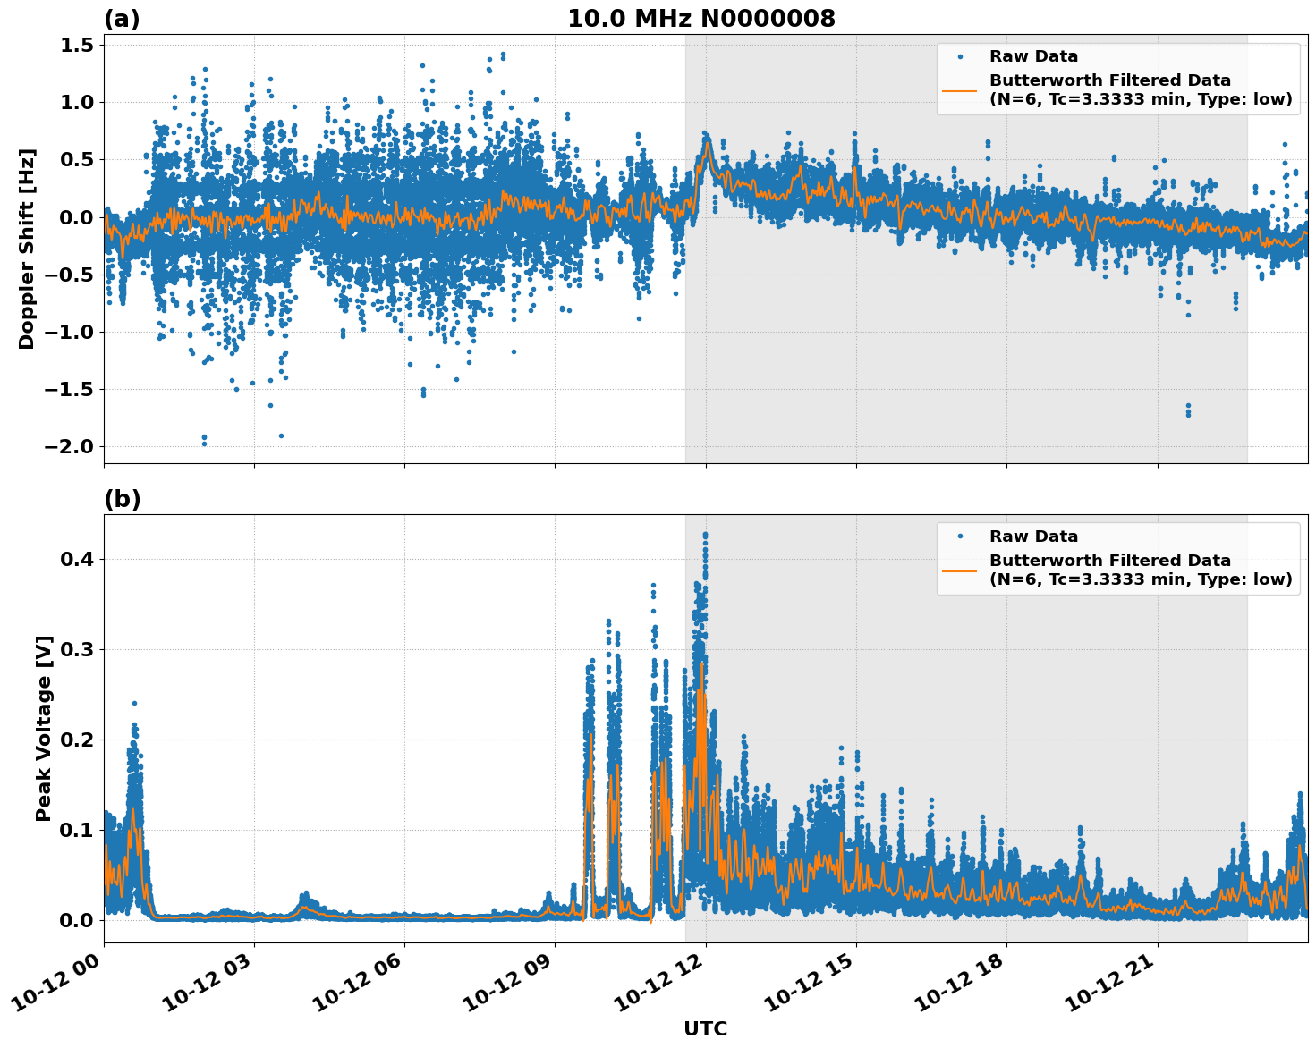
Task: Click the '(a)' panel label
Action: pos(122,19)
